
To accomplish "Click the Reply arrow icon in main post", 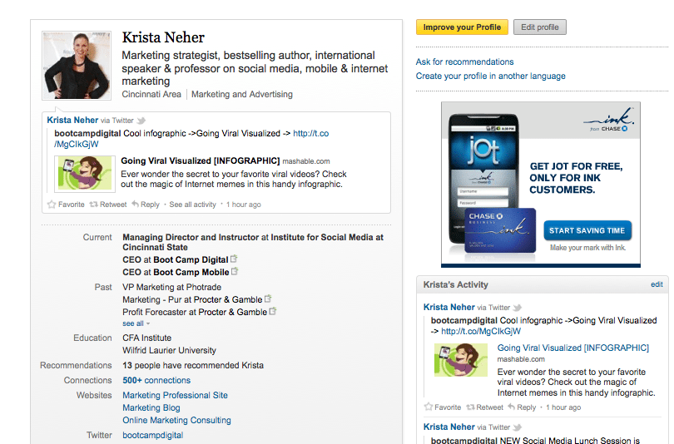I will click(135, 204).
